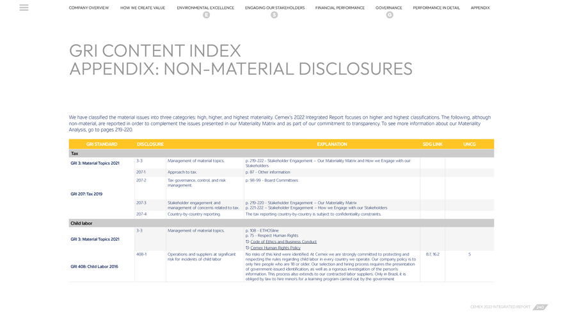Image resolution: width=563 pixels, height=316 pixels.
Task: Click 'p. 75 - Respect Human Rights' text
Action: pos(272,236)
